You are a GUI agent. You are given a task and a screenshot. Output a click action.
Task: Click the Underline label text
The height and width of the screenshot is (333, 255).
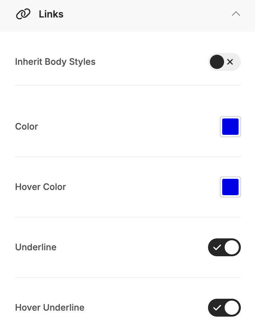click(36, 247)
